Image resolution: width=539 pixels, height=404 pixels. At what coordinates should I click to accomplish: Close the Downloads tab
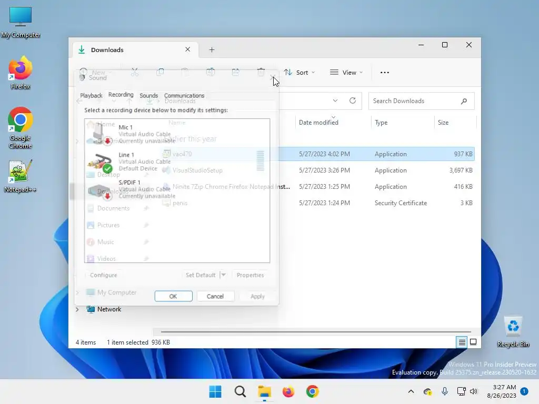[x=188, y=49]
